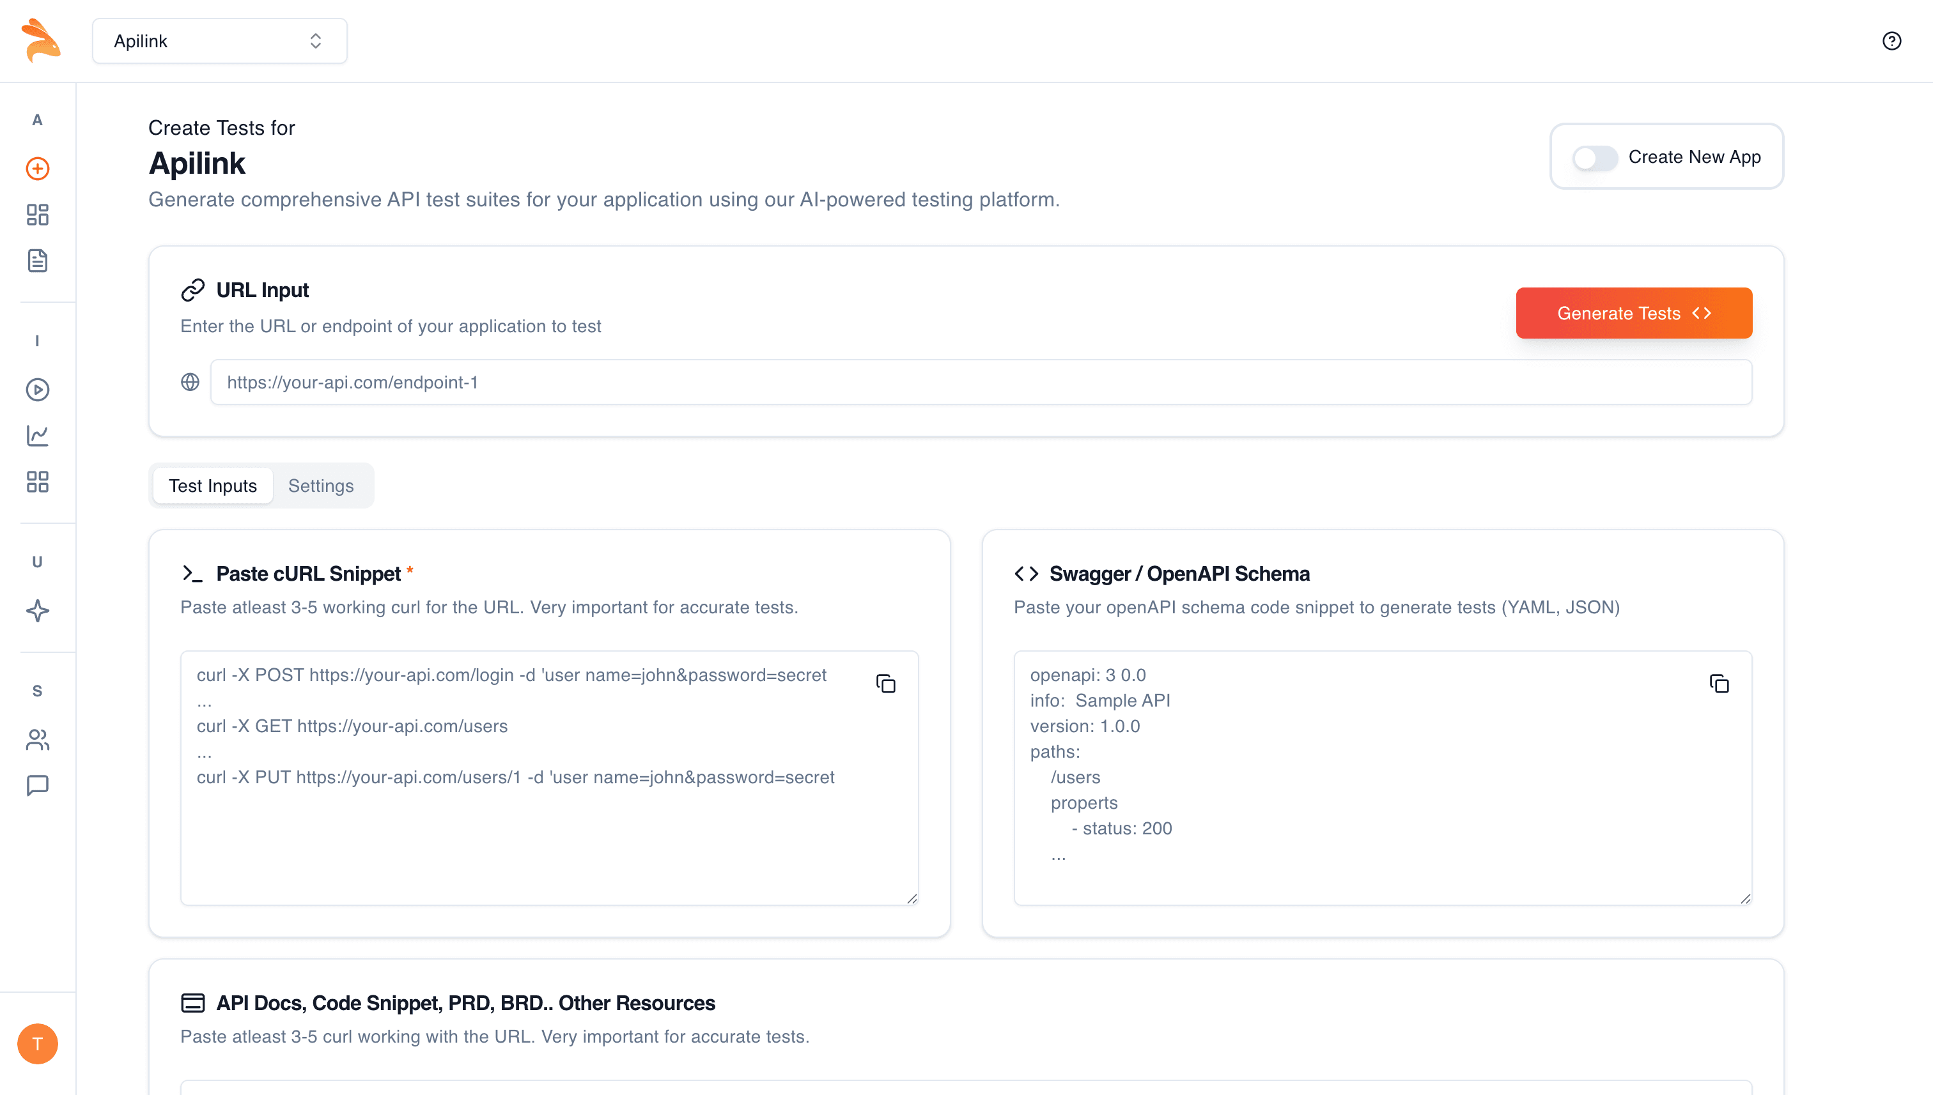The image size is (1933, 1095).
Task: Click the rabbit logo in top-left corner
Action: pos(41,41)
